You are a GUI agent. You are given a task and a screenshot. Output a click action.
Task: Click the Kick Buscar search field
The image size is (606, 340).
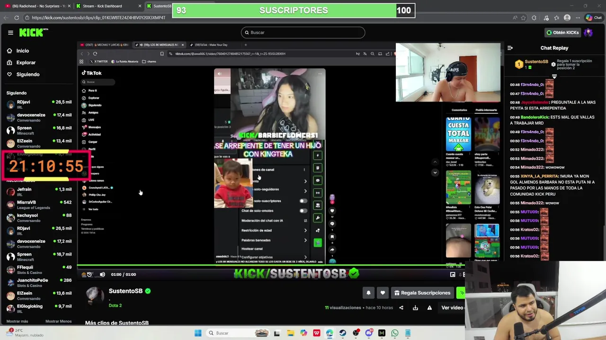[x=303, y=33]
